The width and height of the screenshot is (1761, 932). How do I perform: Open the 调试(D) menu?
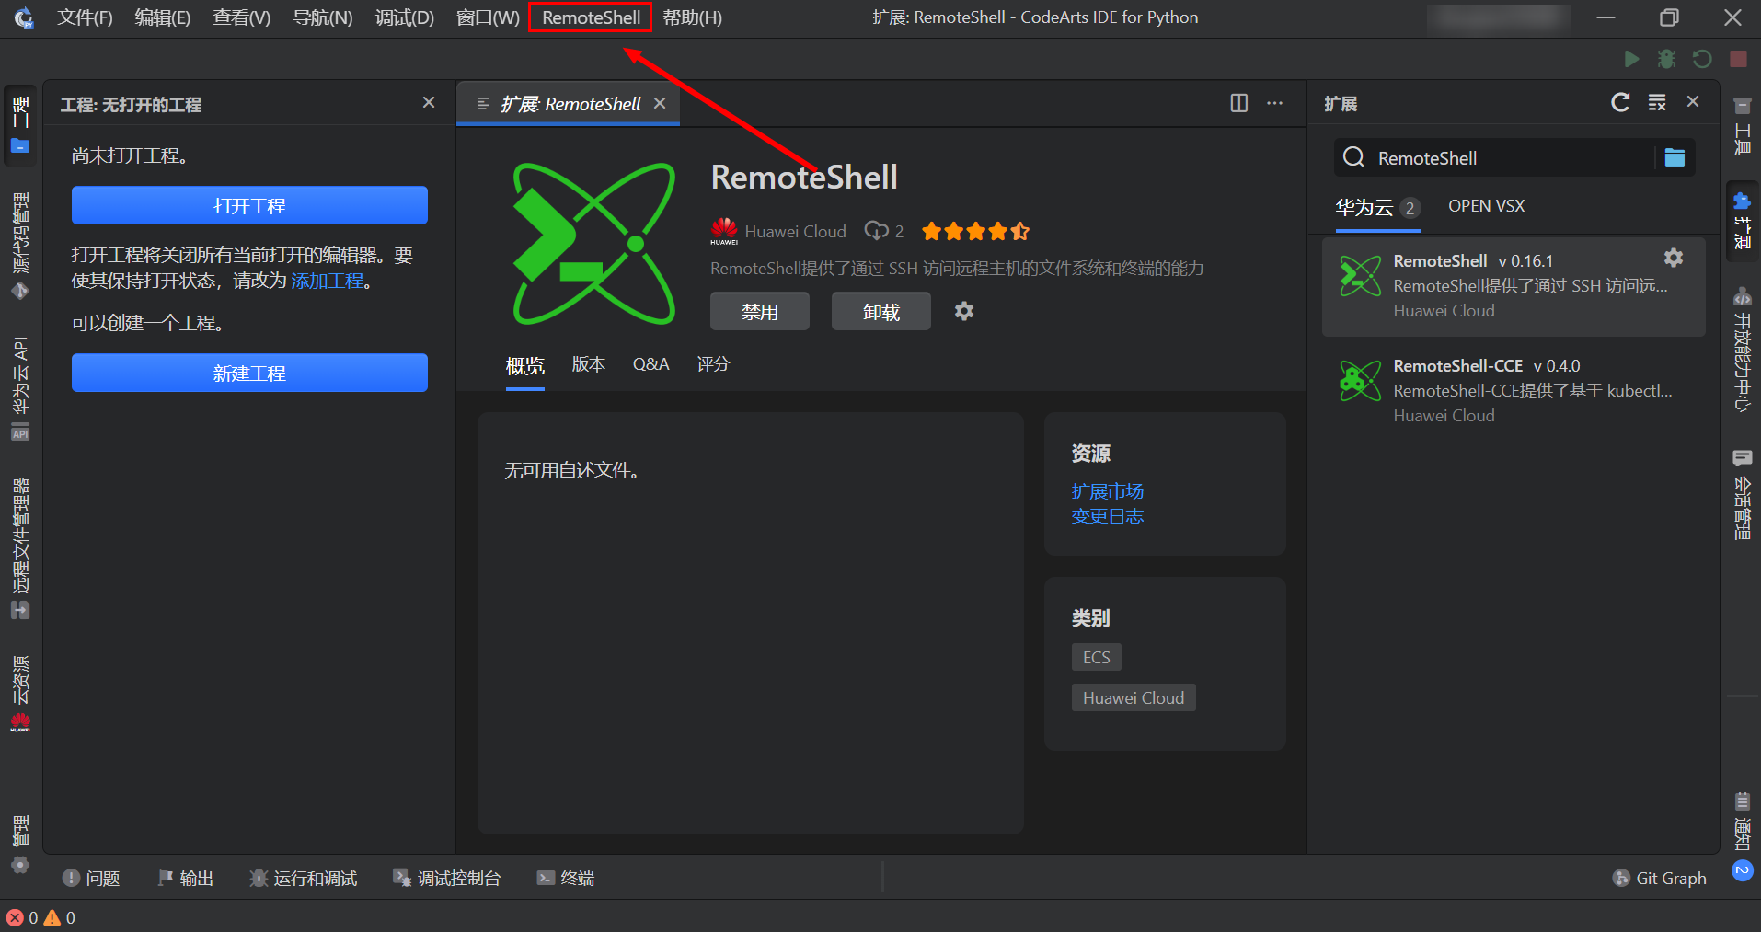click(405, 17)
